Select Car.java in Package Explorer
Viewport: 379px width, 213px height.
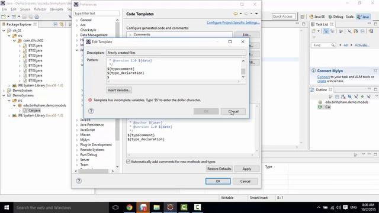(34, 111)
